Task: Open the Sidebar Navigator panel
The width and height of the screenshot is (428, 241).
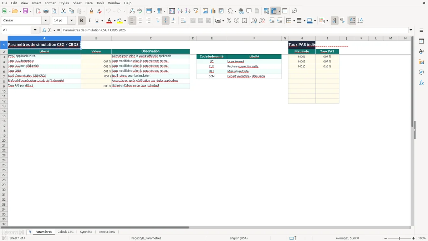Action: 421,72
